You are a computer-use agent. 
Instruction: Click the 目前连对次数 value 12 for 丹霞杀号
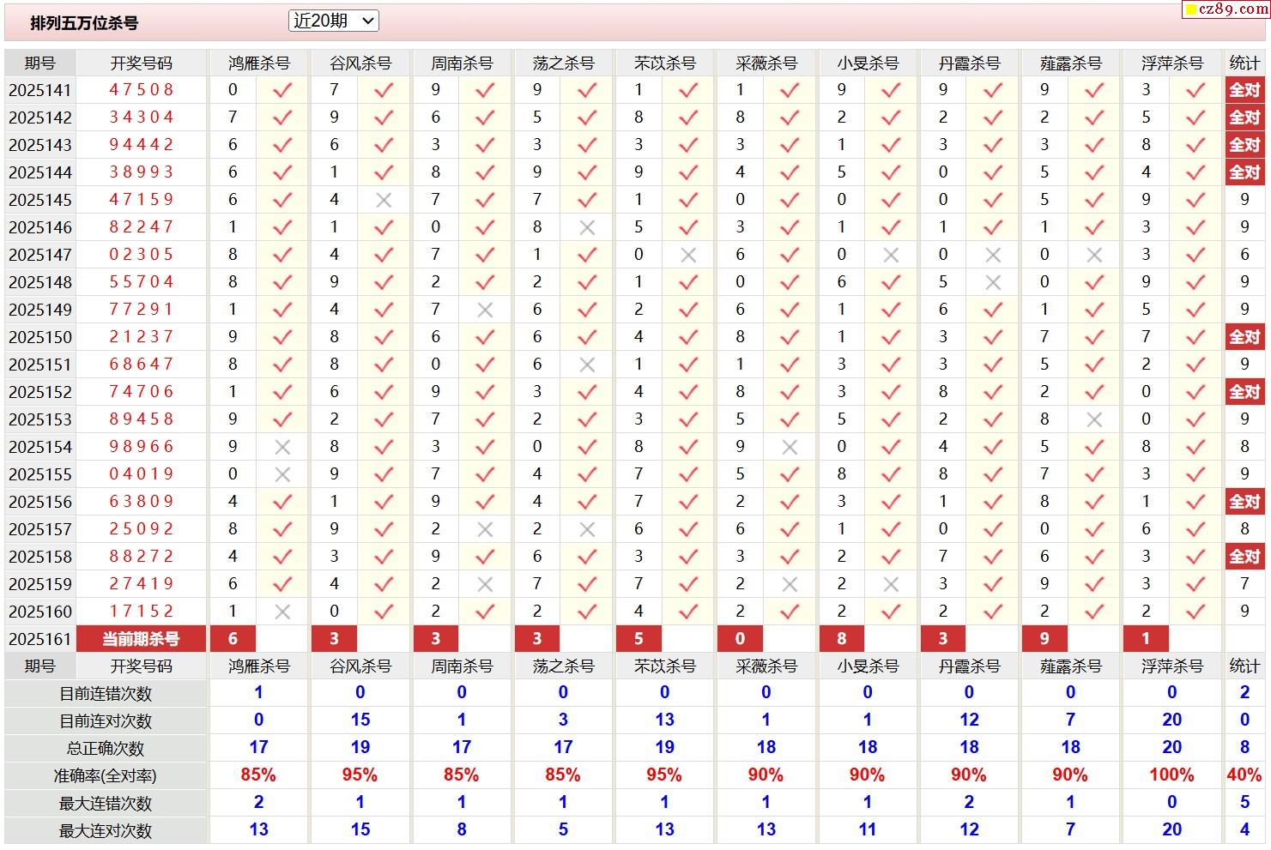(x=969, y=720)
